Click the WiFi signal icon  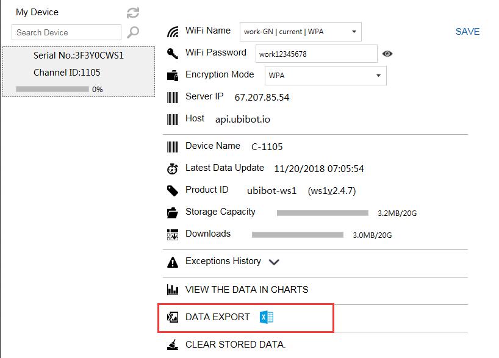pyautogui.click(x=173, y=32)
